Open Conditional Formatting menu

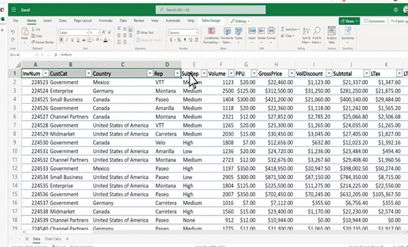[x=211, y=35]
